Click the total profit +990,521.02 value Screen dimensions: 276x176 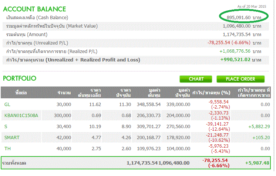click(x=235, y=59)
